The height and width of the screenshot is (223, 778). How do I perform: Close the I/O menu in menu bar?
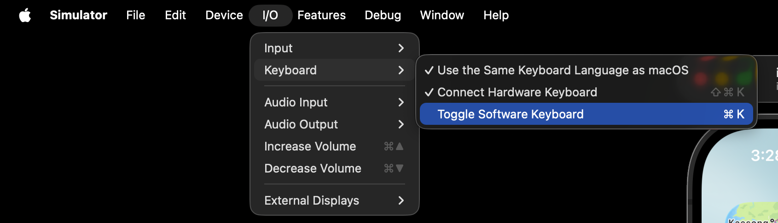(270, 15)
